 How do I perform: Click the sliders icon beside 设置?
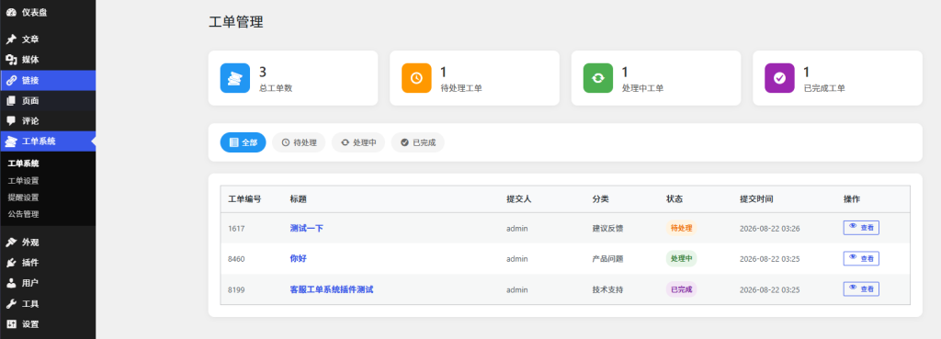(11, 324)
